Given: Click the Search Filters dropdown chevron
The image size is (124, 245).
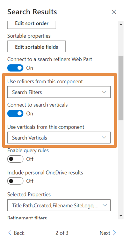Looking at the screenshot, I should (104, 92).
